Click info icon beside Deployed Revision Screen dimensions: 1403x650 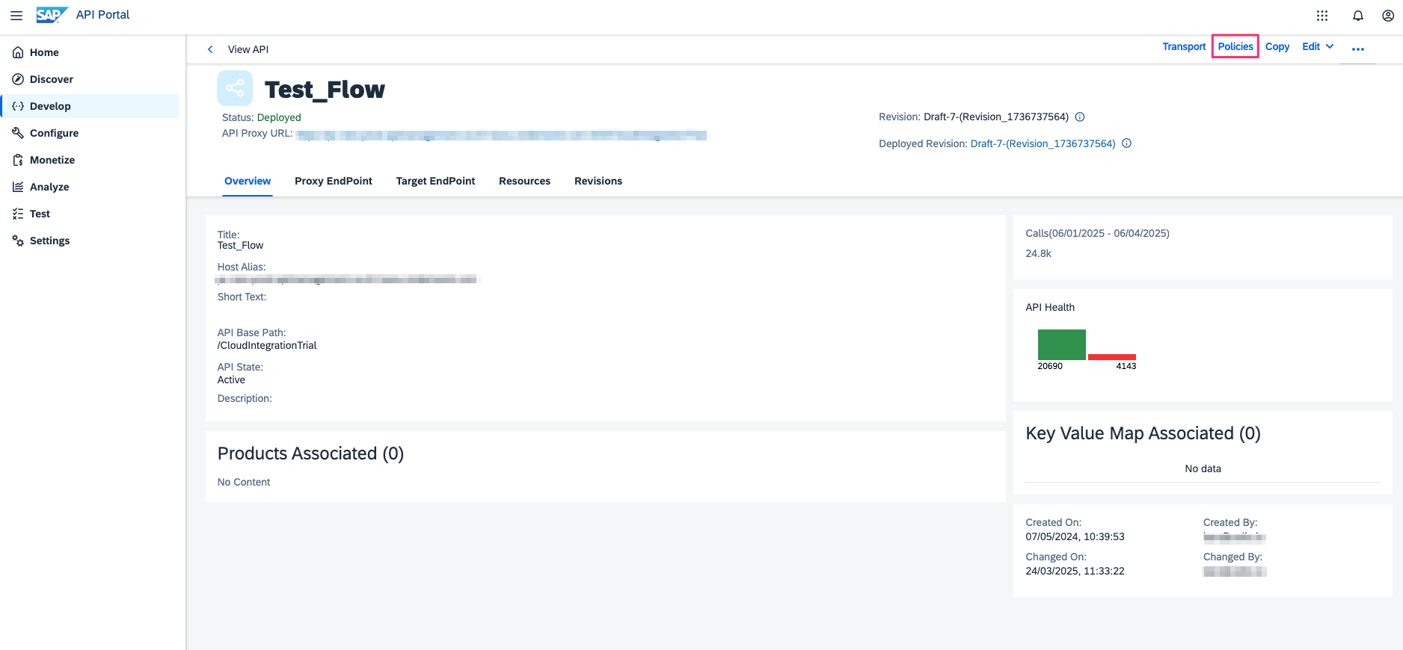pyautogui.click(x=1126, y=143)
